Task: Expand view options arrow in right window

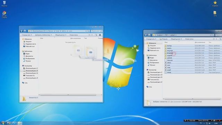Action: pos(216,39)
